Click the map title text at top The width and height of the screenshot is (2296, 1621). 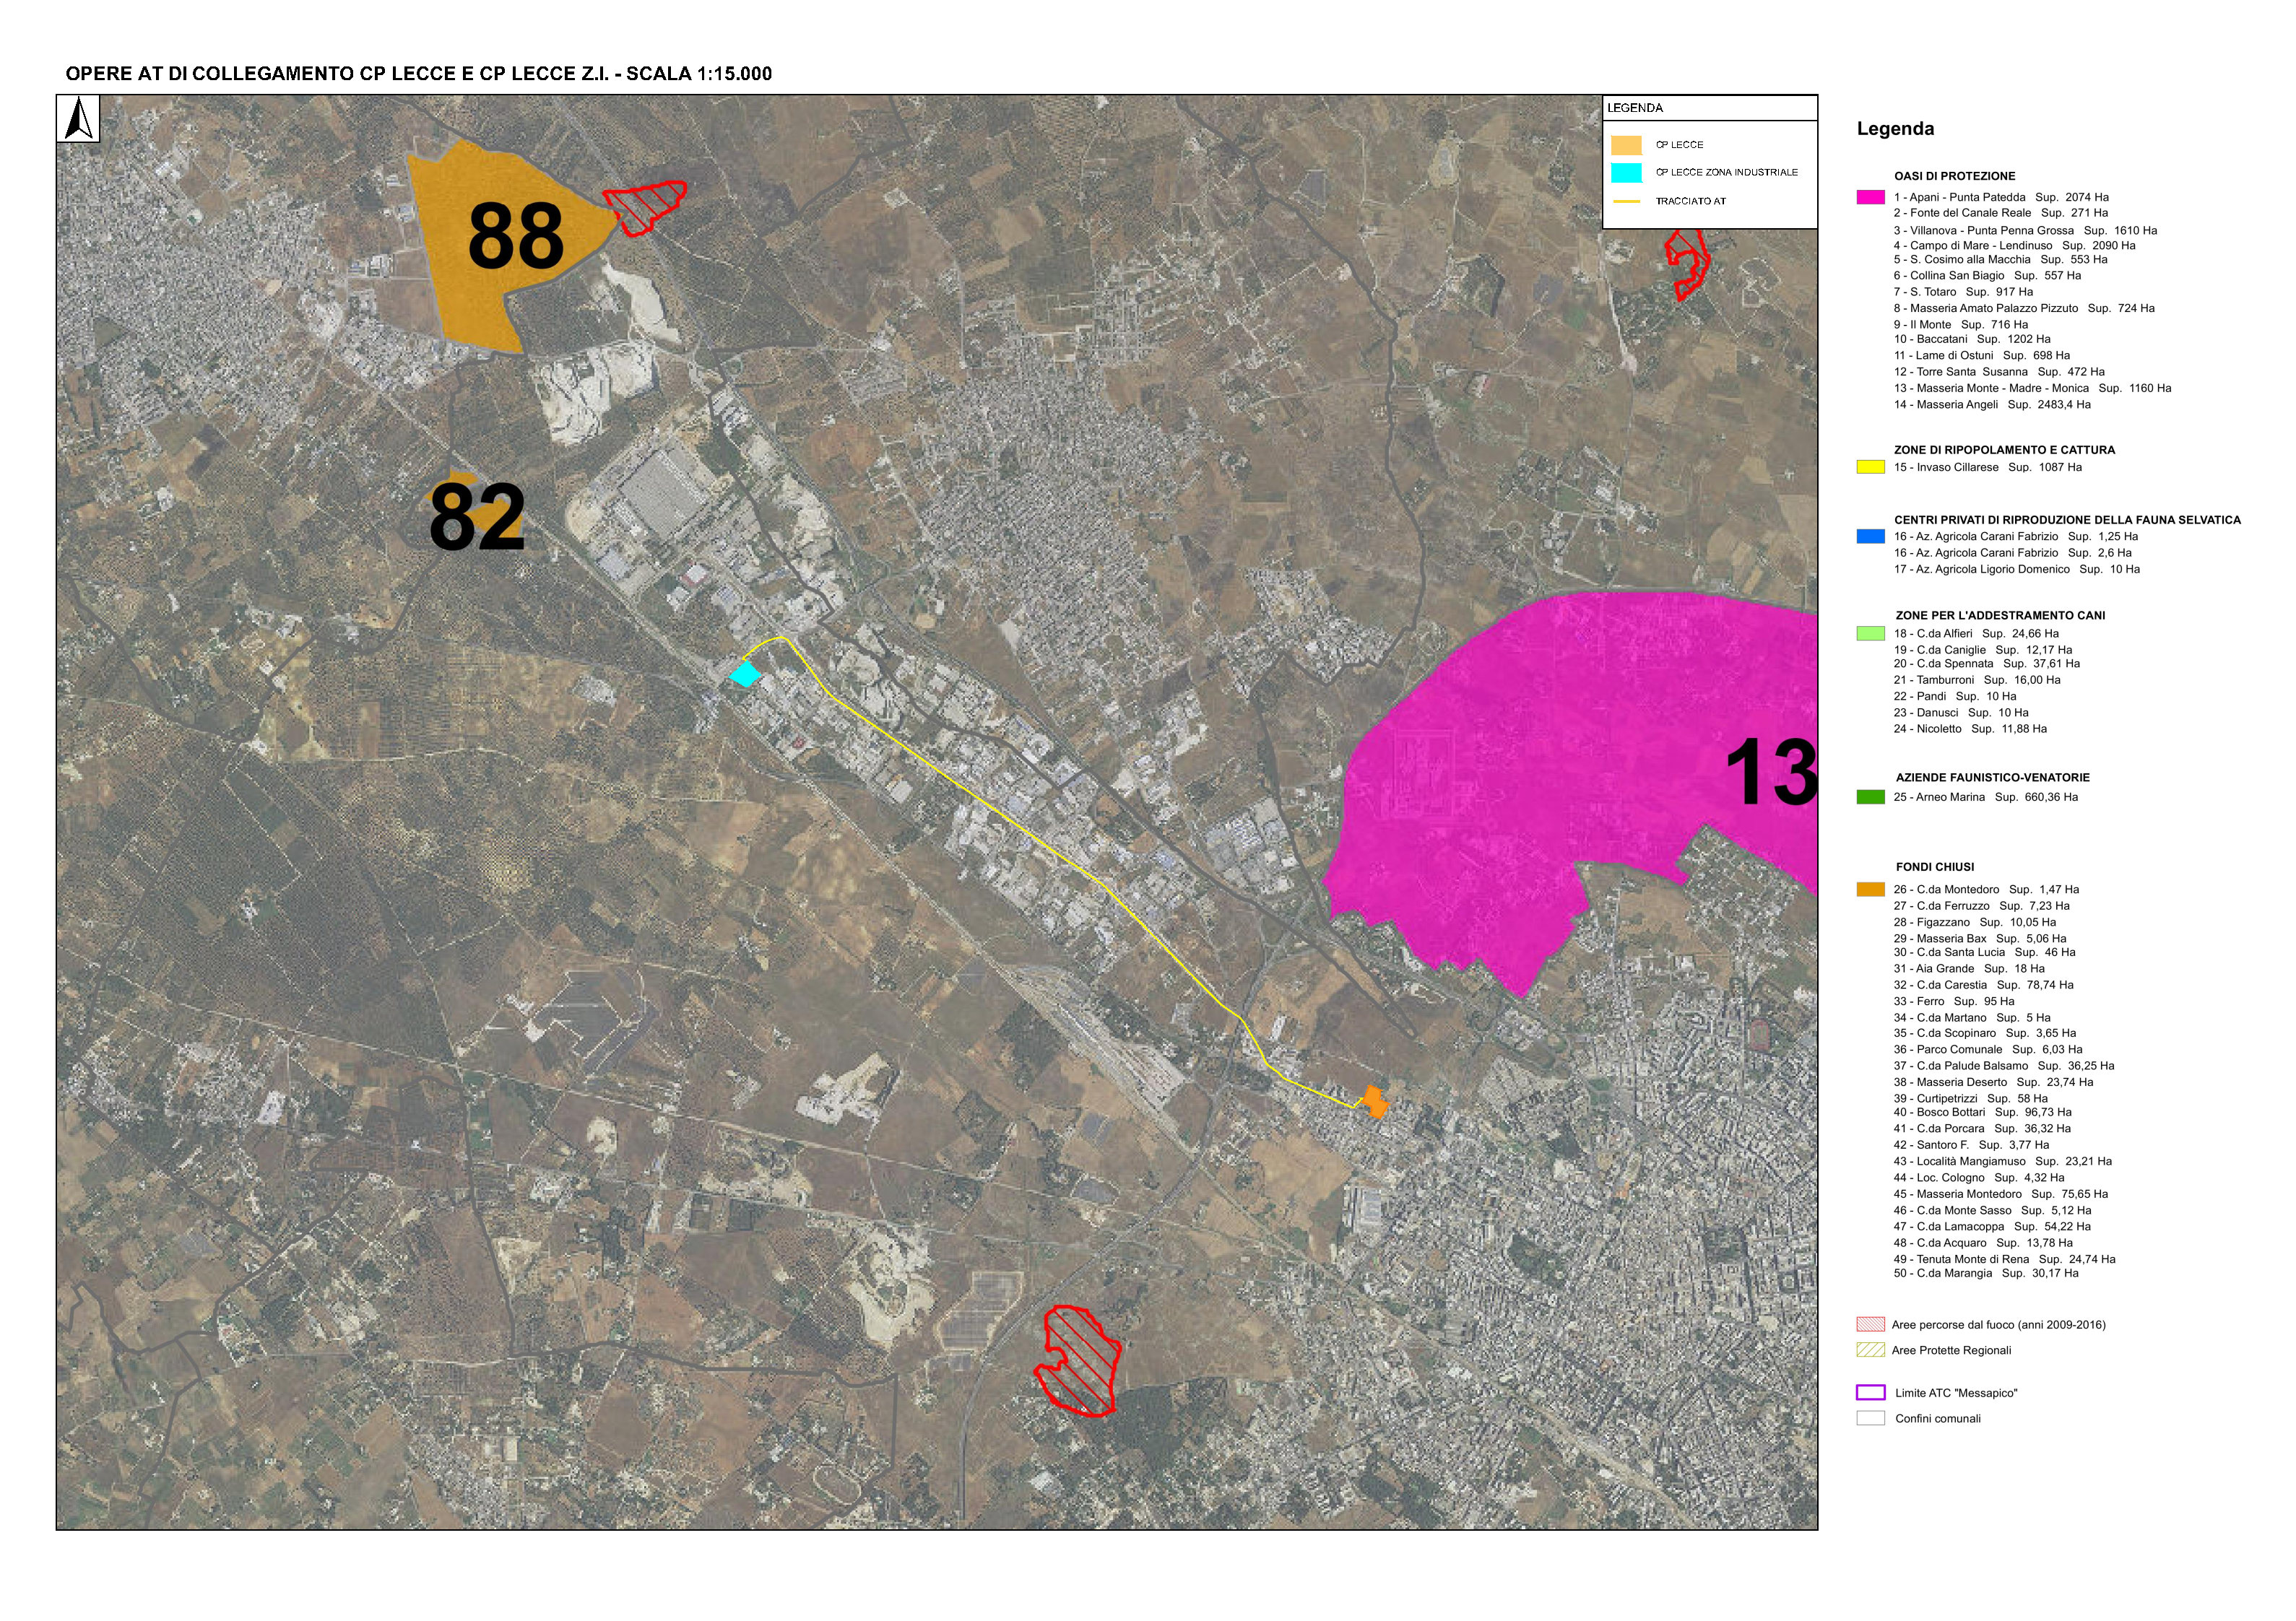pyautogui.click(x=418, y=74)
